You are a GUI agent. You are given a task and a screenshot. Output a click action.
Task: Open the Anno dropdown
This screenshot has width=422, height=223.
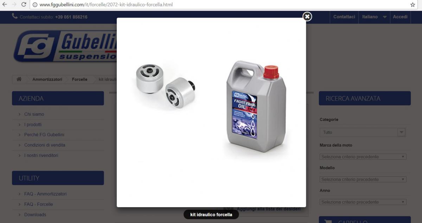[363, 202]
